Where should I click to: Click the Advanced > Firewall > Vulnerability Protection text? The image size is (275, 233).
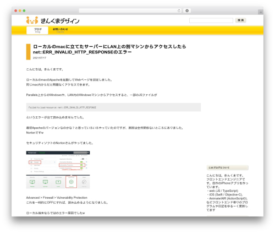(x=57, y=198)
